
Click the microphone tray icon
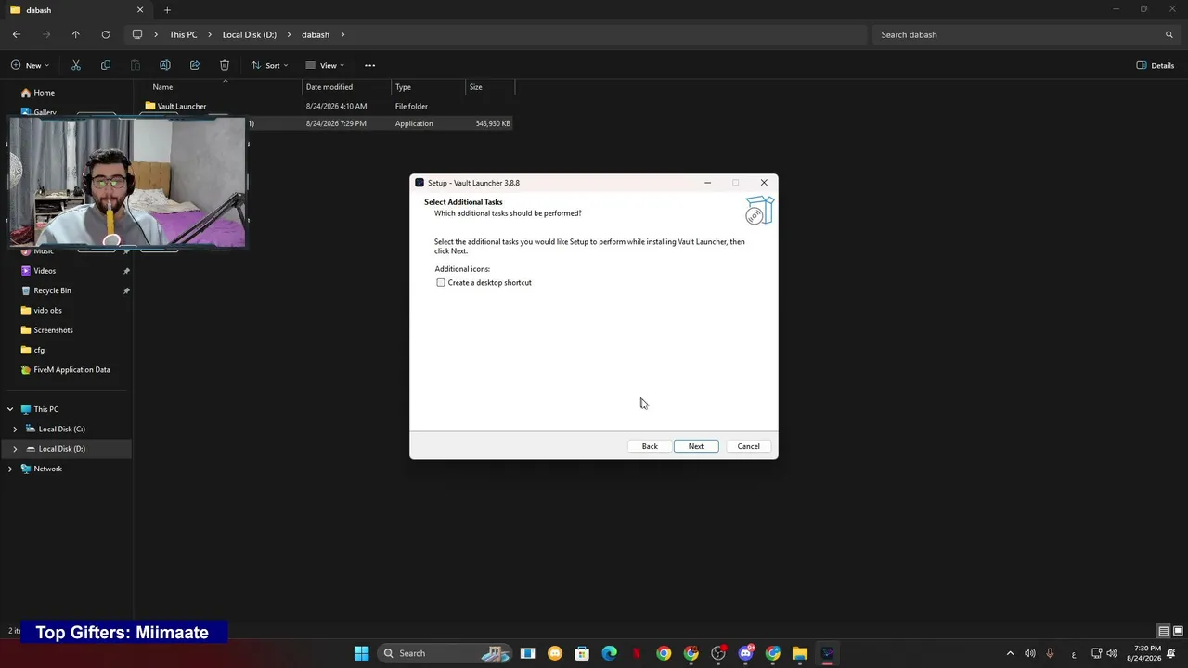tap(1050, 653)
